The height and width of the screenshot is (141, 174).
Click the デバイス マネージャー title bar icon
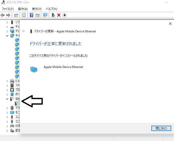tap(3, 2)
